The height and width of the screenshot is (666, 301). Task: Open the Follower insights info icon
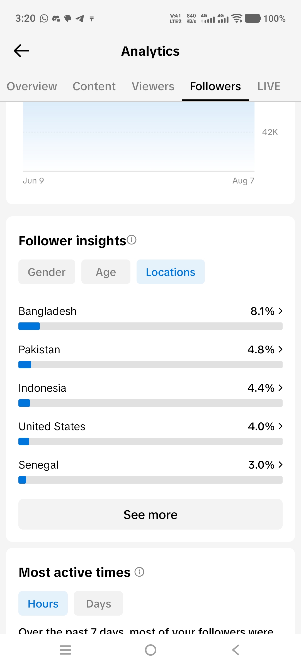132,240
